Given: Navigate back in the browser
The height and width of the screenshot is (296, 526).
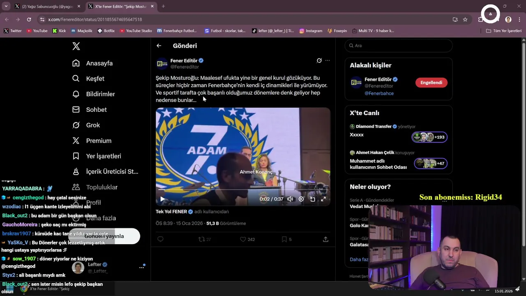Looking at the screenshot, I should click(x=7, y=19).
